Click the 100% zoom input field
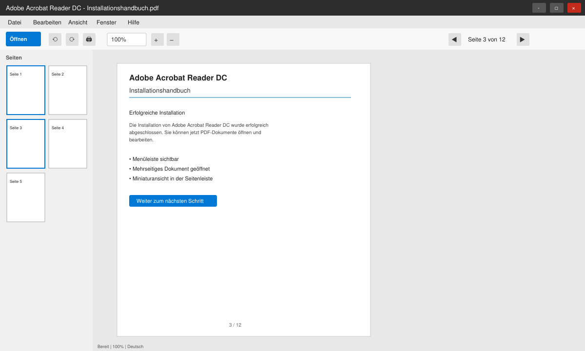Image resolution: width=585 pixels, height=351 pixels. 127,39
